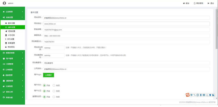Select 关闭 for 邀请码注册

click(x=54, y=97)
